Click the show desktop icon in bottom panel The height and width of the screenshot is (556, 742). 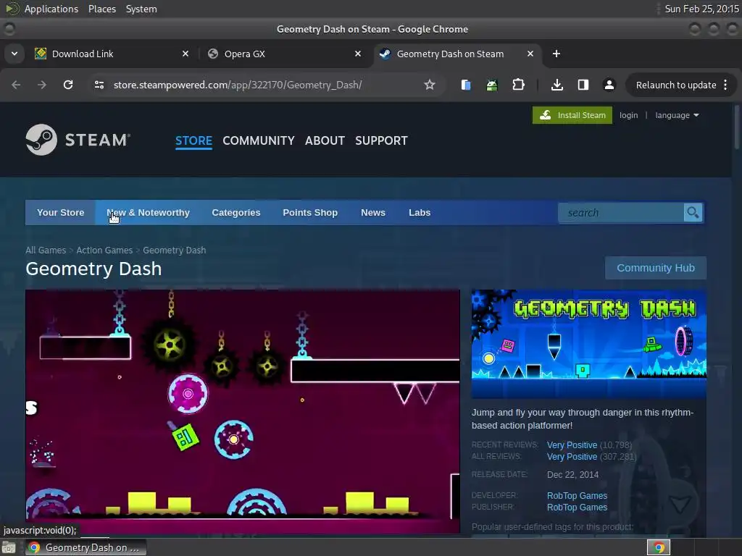click(x=8, y=547)
